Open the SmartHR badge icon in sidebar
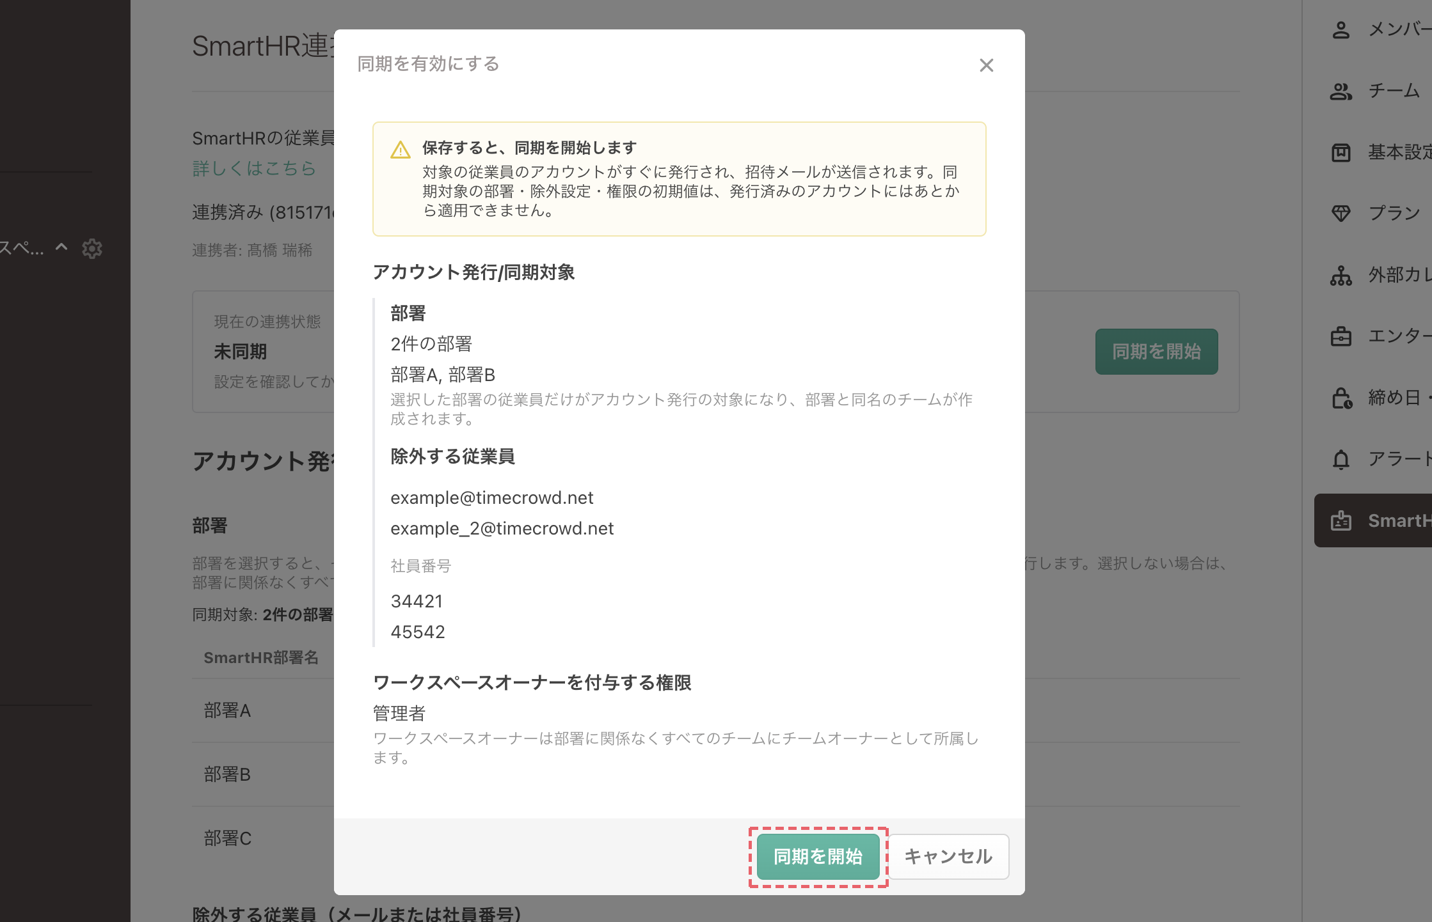The height and width of the screenshot is (922, 1432). [x=1341, y=520]
